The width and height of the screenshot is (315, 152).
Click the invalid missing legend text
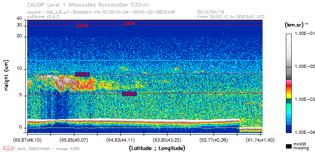301,146
